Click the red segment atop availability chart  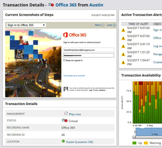click(x=141, y=83)
